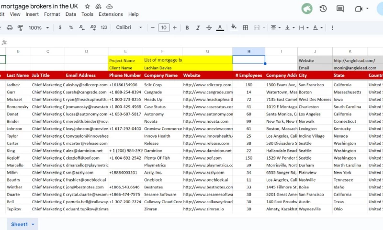This screenshot has height=230, width=383.
Task: Click the http://anglelead.com/ website cell
Action: (x=354, y=60)
